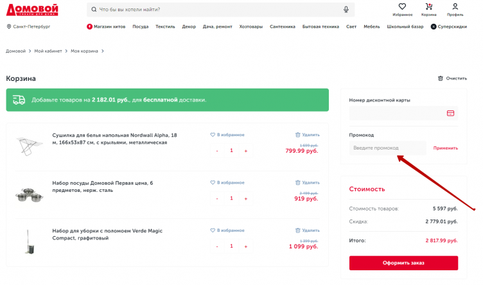This screenshot has width=483, height=285.
Task: Click quantity value of Сушилка для белья
Action: tap(231, 150)
